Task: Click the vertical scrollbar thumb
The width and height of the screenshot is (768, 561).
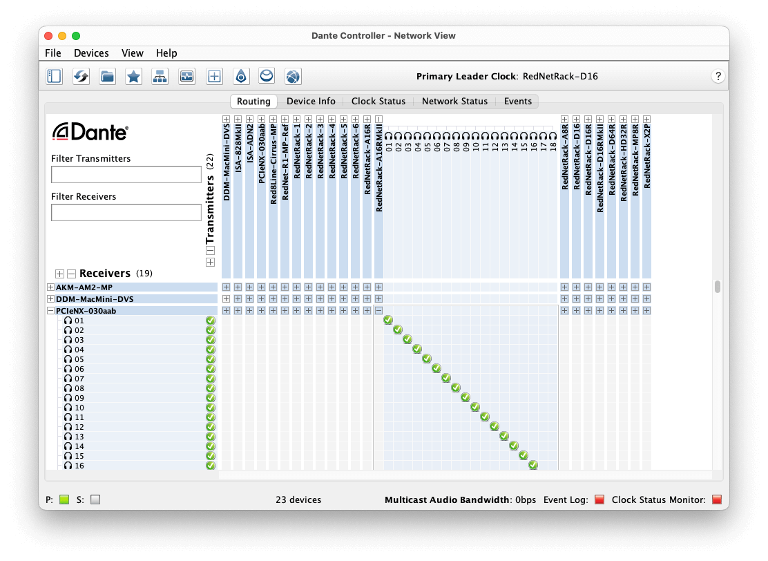Action: pos(718,287)
